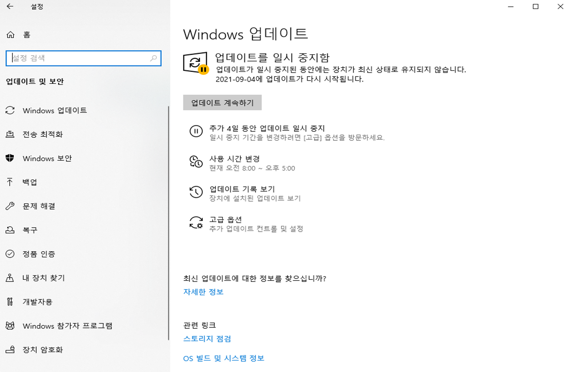Click the 장치 암호화 lock icon
This screenshot has width=570, height=372.
pyautogui.click(x=10, y=350)
